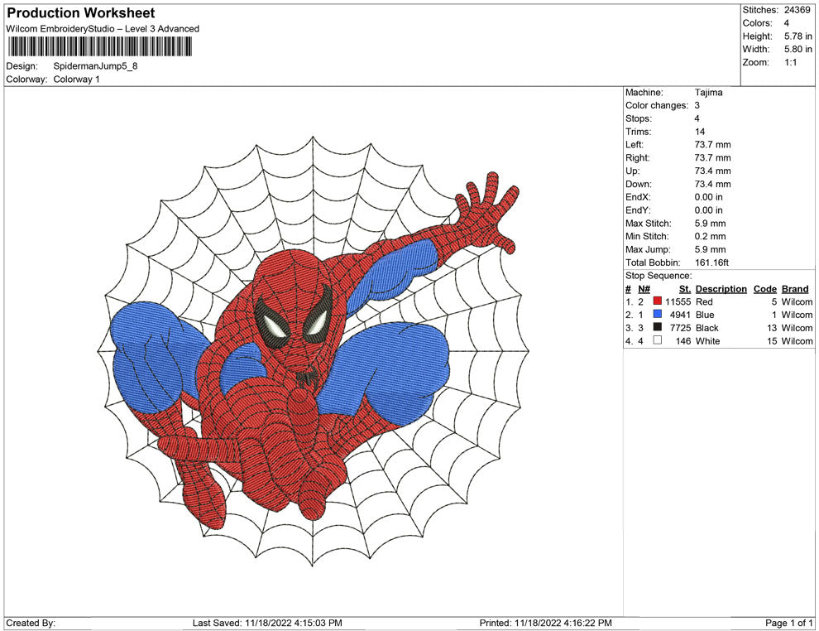The height and width of the screenshot is (631, 819).
Task: Click the 'Stop Sequence:' heading
Action: click(x=659, y=276)
